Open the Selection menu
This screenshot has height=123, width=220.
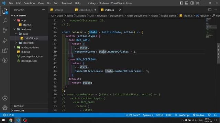tap(29, 3)
